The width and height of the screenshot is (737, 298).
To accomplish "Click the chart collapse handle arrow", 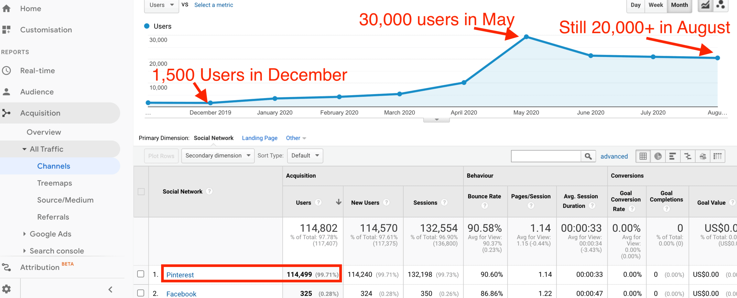I will (x=437, y=120).
